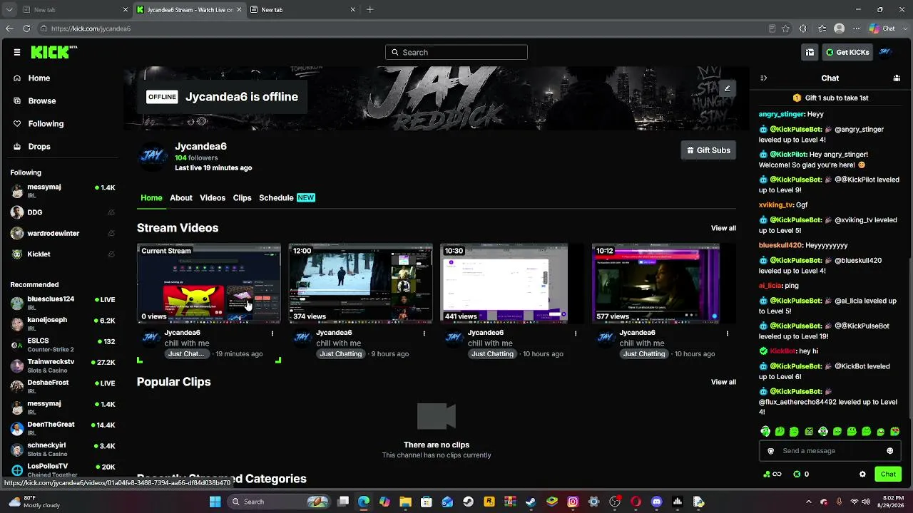The image size is (913, 513).
Task: Click the edit pencil icon on the banner
Action: (x=727, y=88)
